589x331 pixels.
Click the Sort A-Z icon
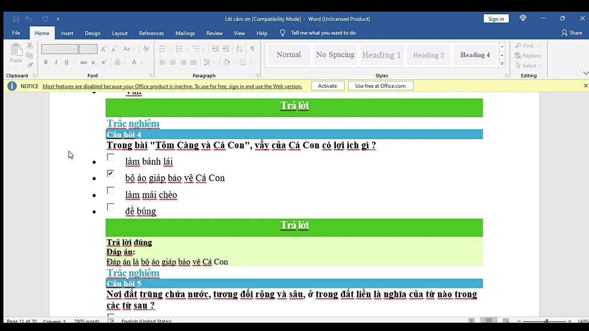tap(239, 49)
